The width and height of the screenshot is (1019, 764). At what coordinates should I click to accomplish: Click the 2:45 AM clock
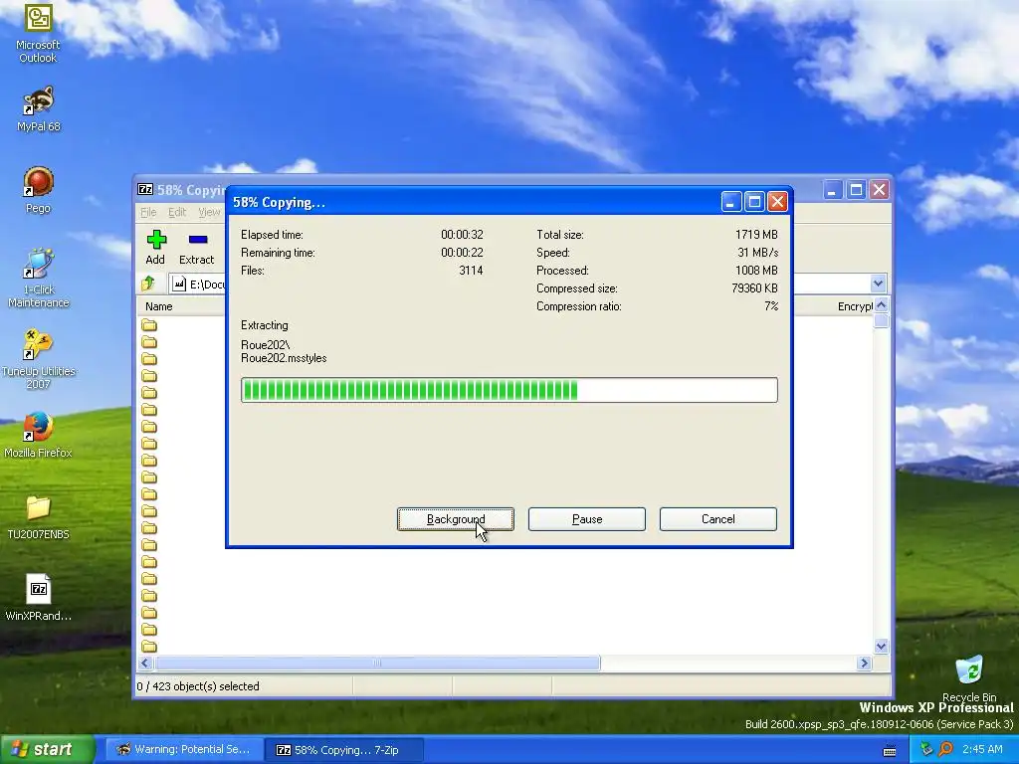pyautogui.click(x=982, y=749)
